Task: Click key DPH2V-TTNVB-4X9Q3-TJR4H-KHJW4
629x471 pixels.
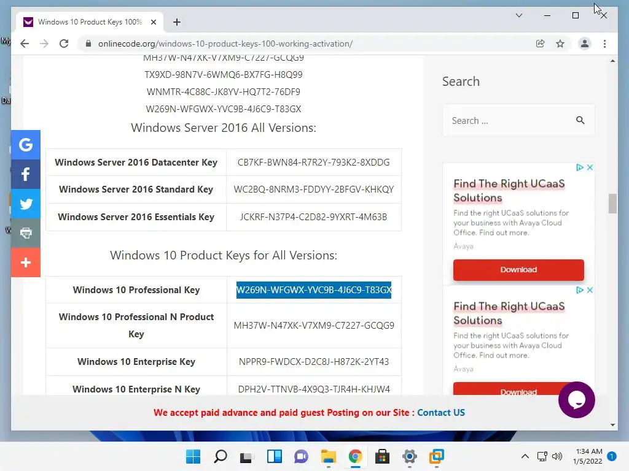Action: tap(314, 389)
